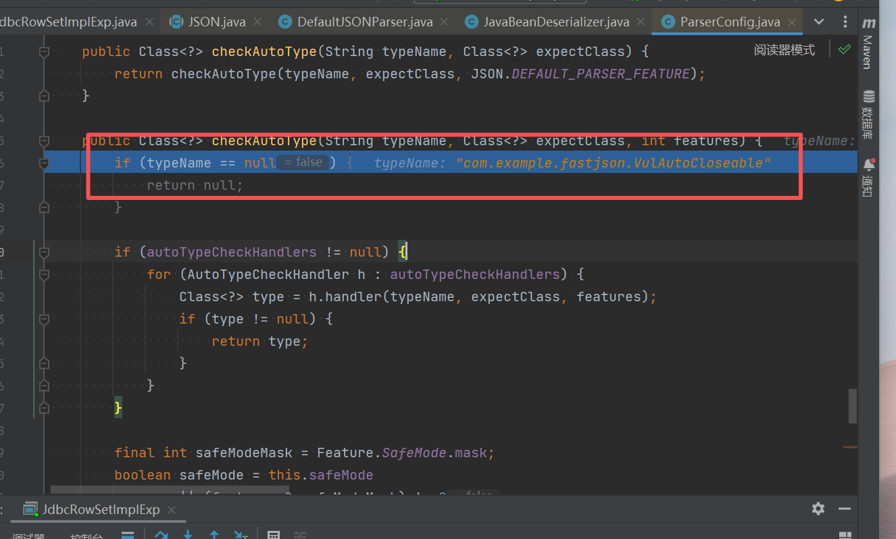The image size is (896, 539).
Task: Switch to the JSON.java tab
Action: (x=215, y=22)
